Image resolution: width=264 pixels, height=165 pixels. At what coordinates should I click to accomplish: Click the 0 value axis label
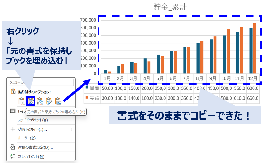pyautogui.click(x=95, y=73)
